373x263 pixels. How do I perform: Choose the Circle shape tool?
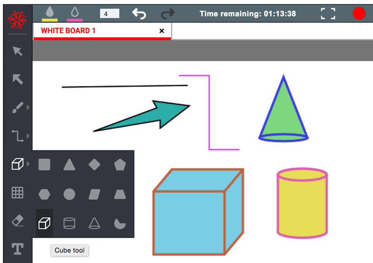click(70, 194)
